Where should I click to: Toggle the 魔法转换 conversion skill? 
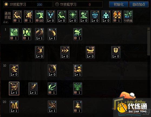(x=128, y=17)
